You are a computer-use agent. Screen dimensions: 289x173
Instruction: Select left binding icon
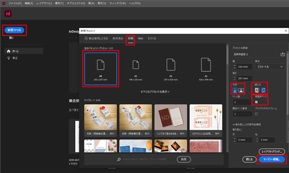point(257,90)
